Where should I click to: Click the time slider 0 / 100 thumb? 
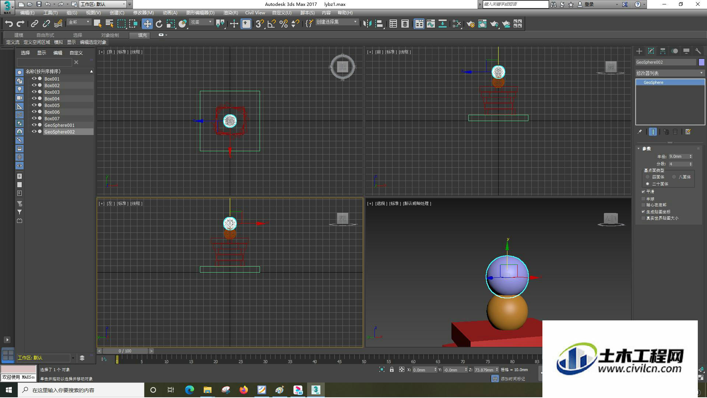click(125, 351)
